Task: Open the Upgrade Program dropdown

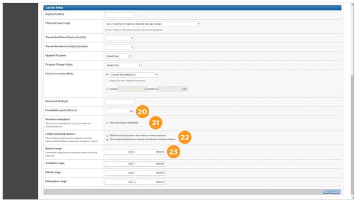Action: pyautogui.click(x=118, y=56)
